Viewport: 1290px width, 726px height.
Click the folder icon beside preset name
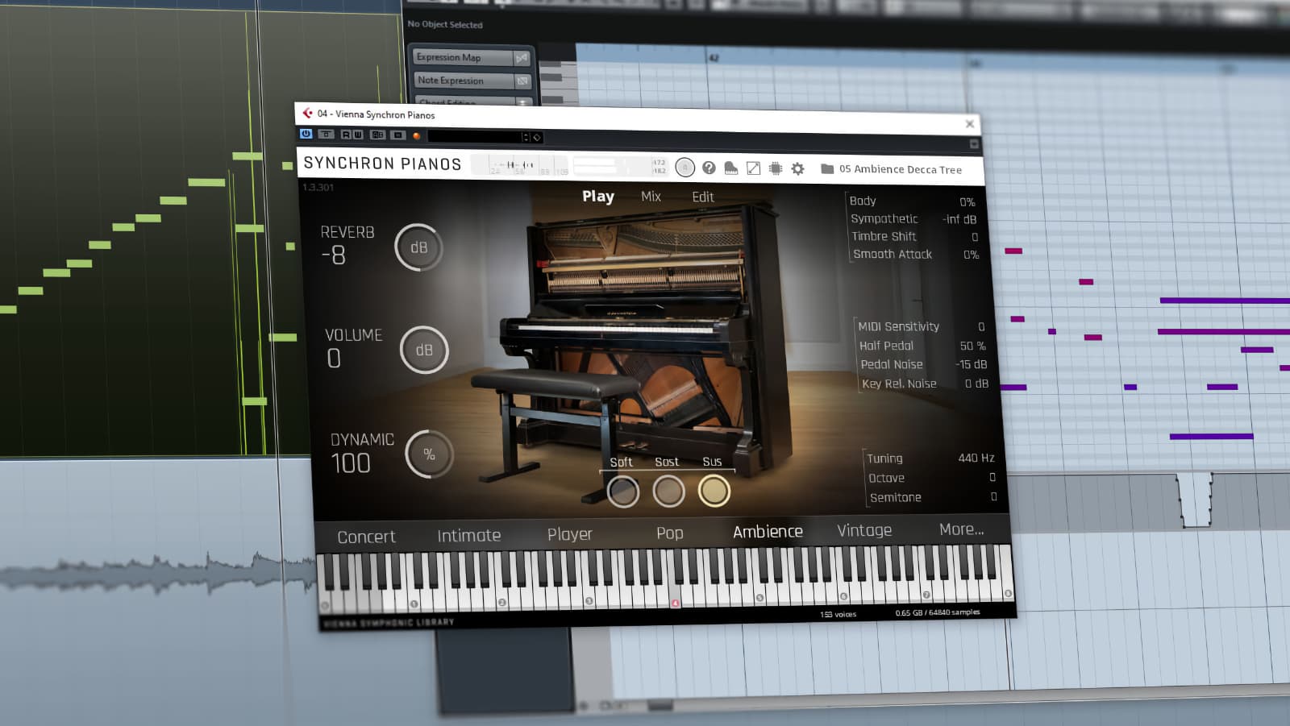click(x=827, y=169)
